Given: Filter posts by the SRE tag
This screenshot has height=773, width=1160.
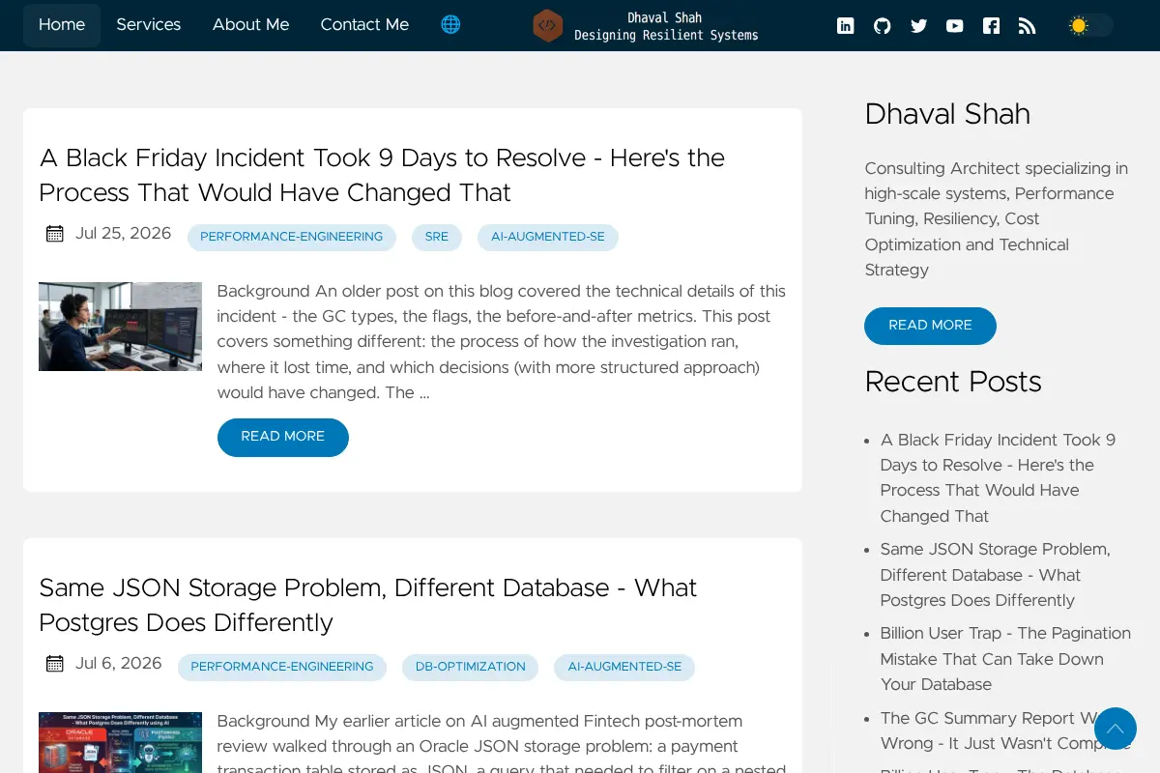Looking at the screenshot, I should coord(437,237).
